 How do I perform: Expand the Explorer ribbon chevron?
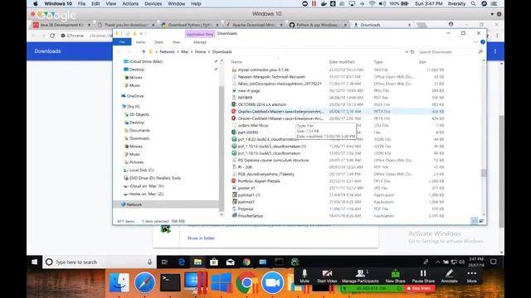coord(475,42)
